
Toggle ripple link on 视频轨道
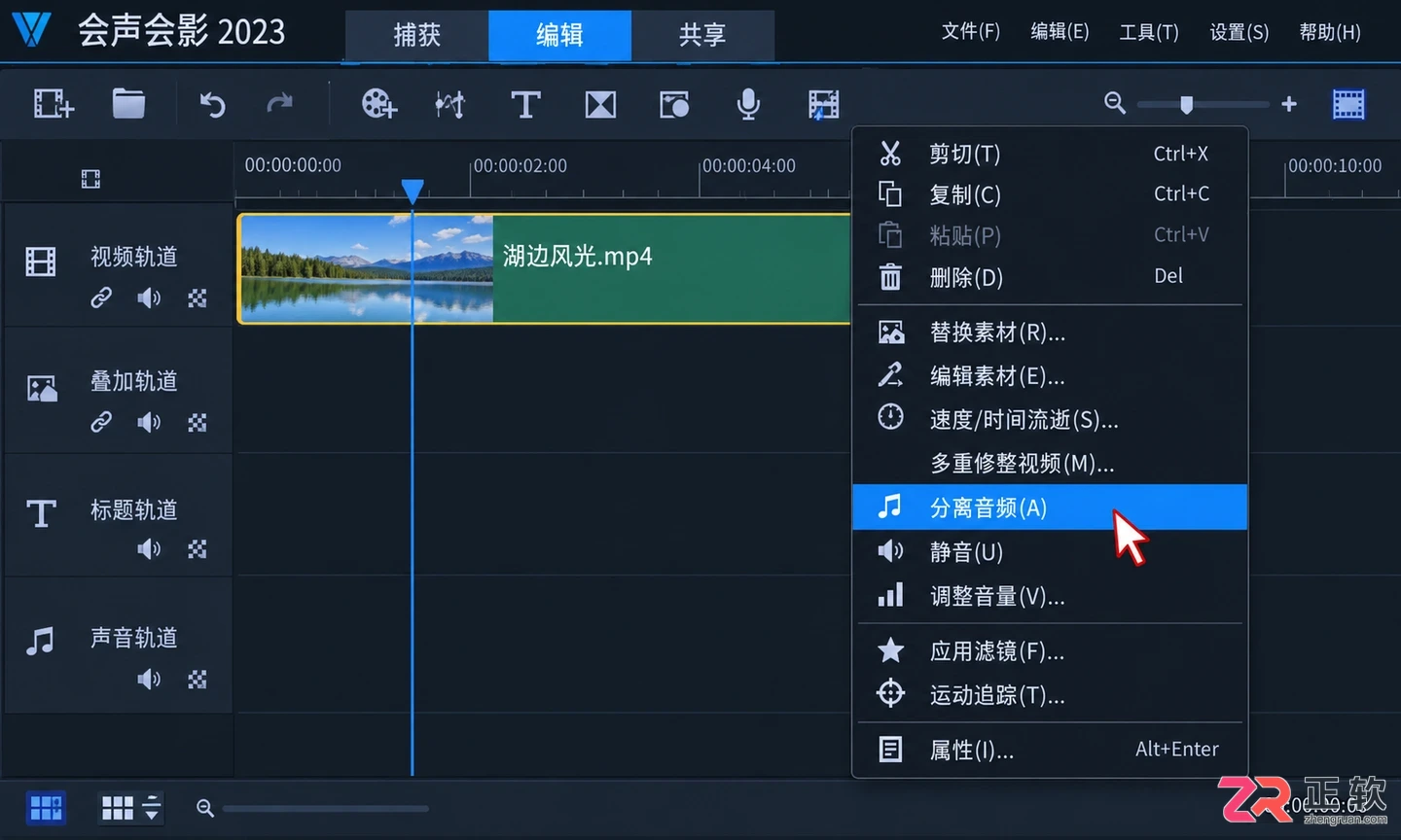[101, 297]
